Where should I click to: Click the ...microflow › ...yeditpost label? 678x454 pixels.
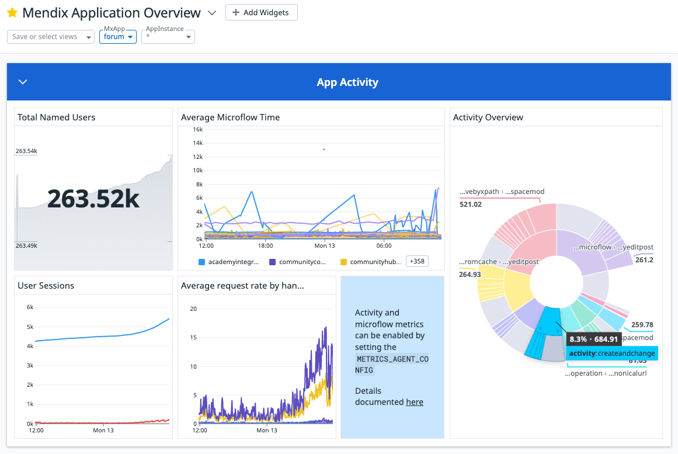[613, 247]
